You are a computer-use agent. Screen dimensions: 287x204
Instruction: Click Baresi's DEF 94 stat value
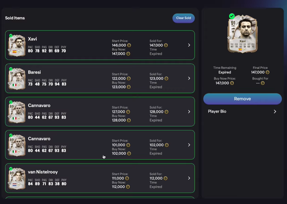[x=57, y=84]
